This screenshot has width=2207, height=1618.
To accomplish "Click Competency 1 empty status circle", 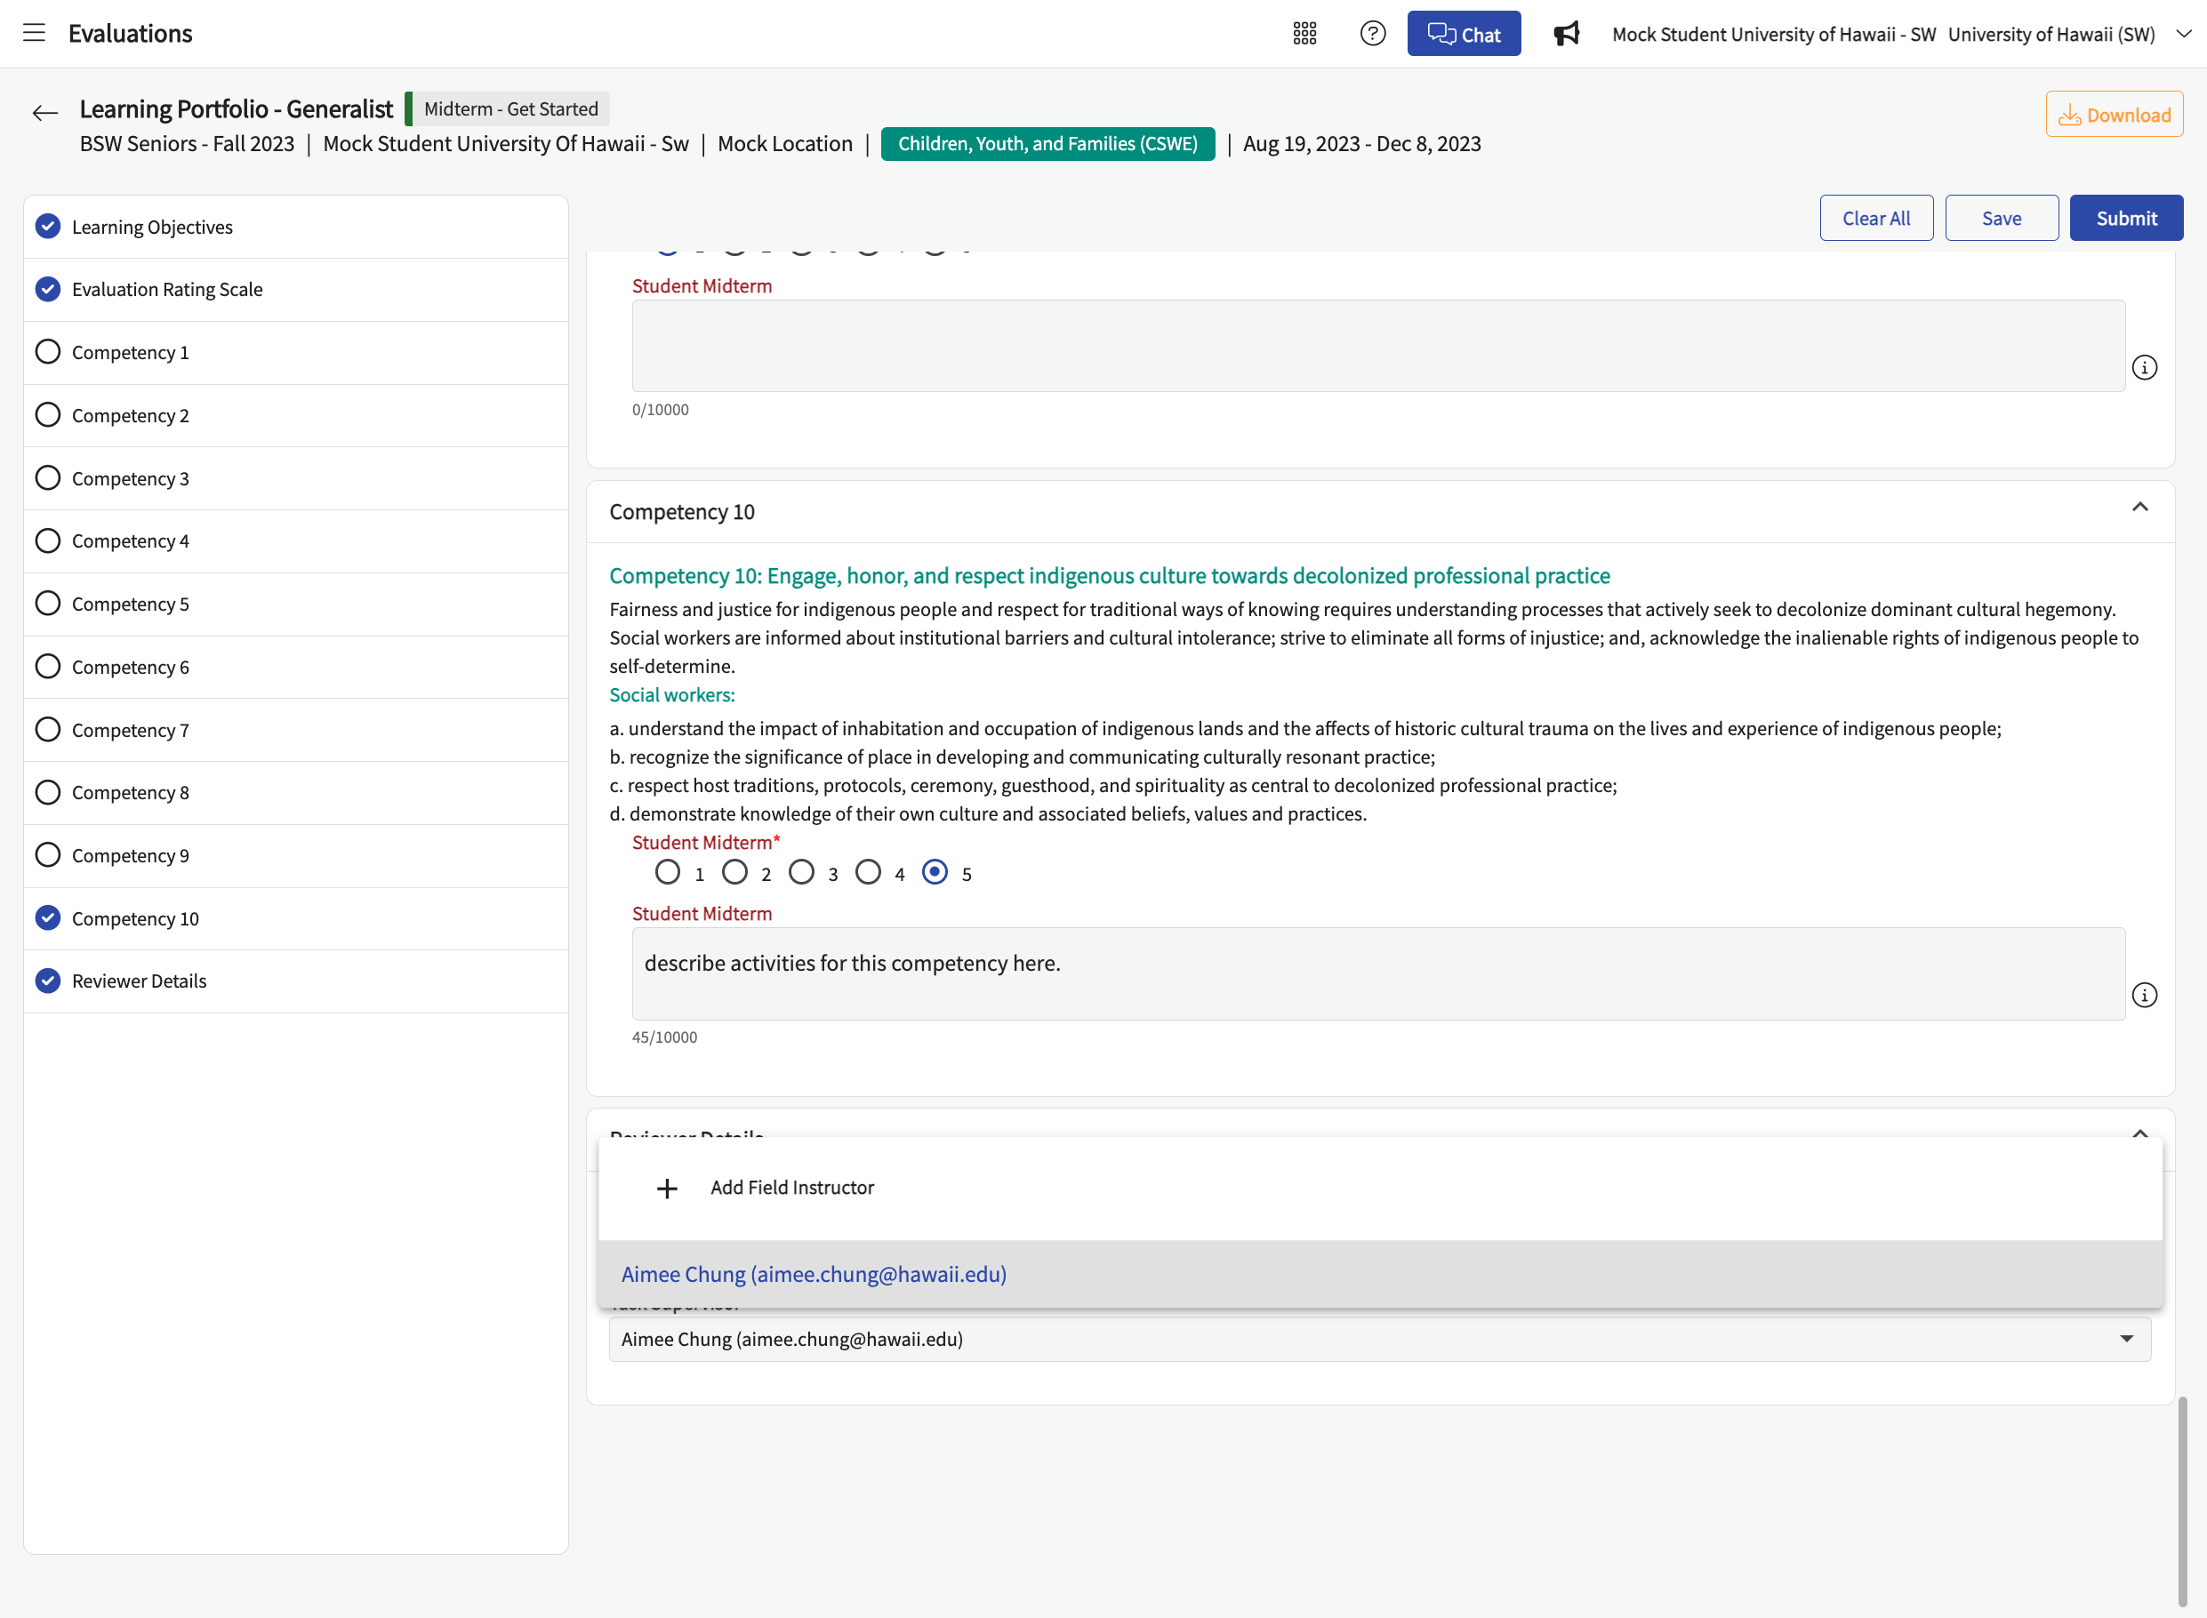I will click(48, 352).
